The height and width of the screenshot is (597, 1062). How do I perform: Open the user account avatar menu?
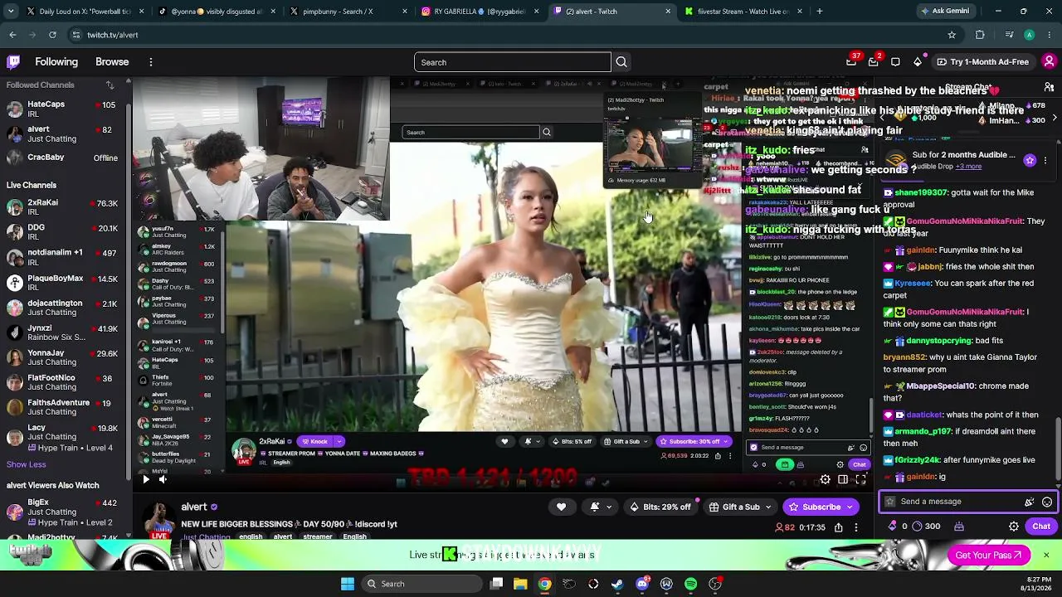click(x=1049, y=61)
